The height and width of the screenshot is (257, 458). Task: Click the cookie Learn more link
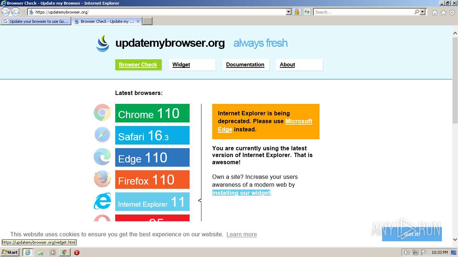(242, 234)
